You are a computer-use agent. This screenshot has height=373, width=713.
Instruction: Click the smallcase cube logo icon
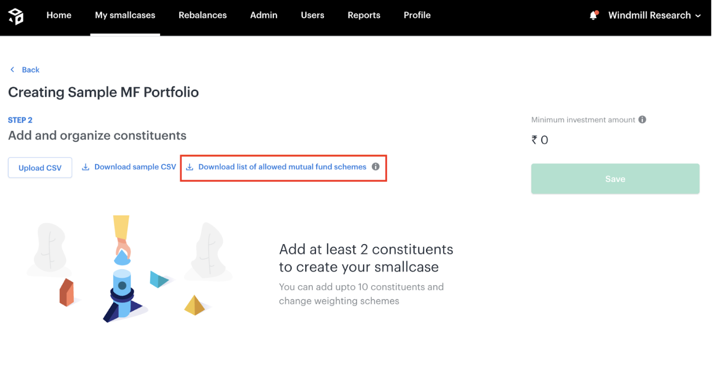pyautogui.click(x=16, y=16)
